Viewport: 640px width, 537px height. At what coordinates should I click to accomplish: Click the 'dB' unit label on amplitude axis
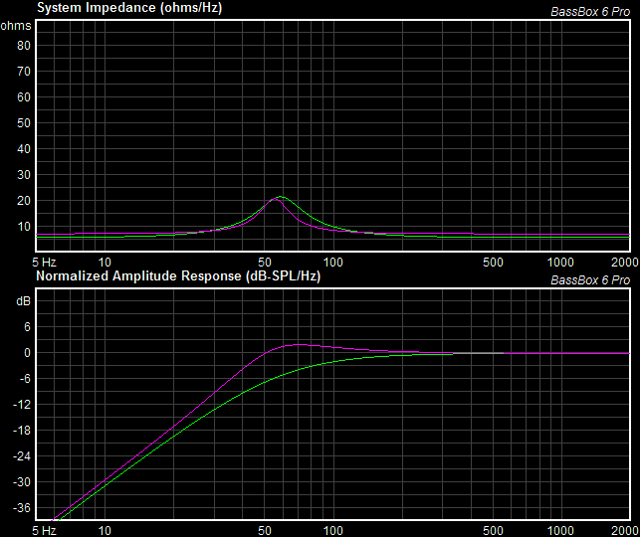click(23, 301)
